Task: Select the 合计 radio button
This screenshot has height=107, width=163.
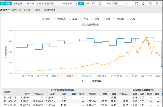Action: coord(43,19)
